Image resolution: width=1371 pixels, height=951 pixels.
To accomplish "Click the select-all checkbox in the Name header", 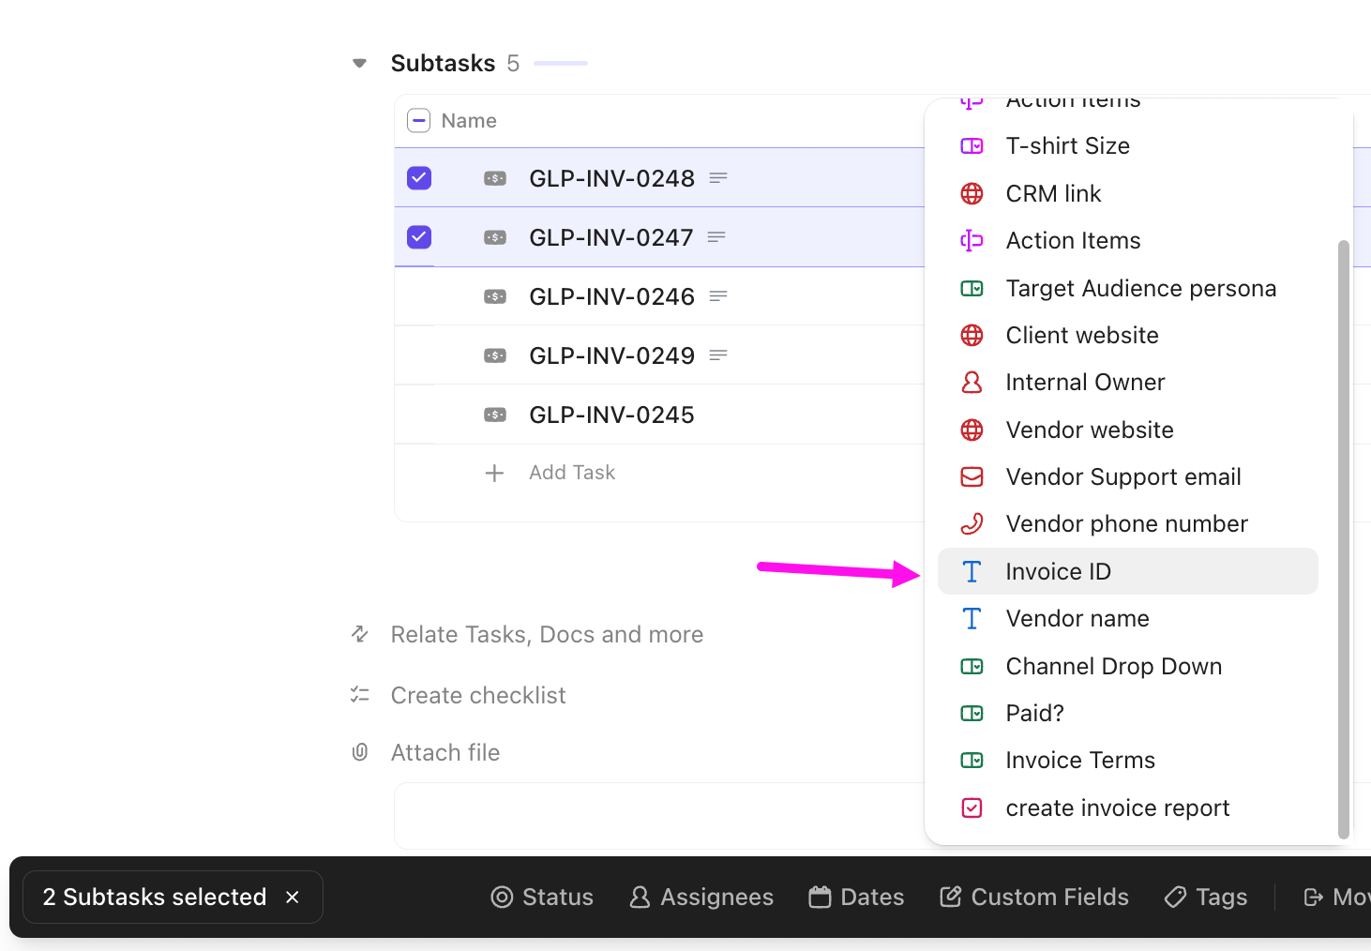I will click(418, 120).
